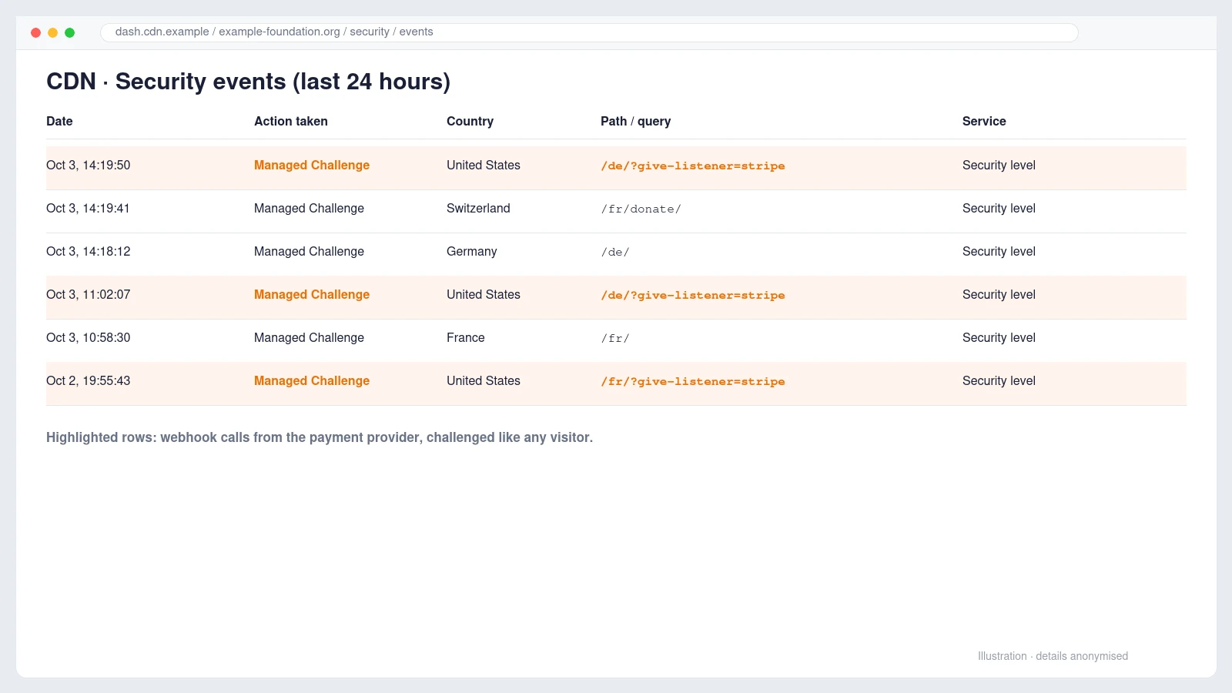Click the Path / query column header
The width and height of the screenshot is (1232, 693).
(635, 121)
